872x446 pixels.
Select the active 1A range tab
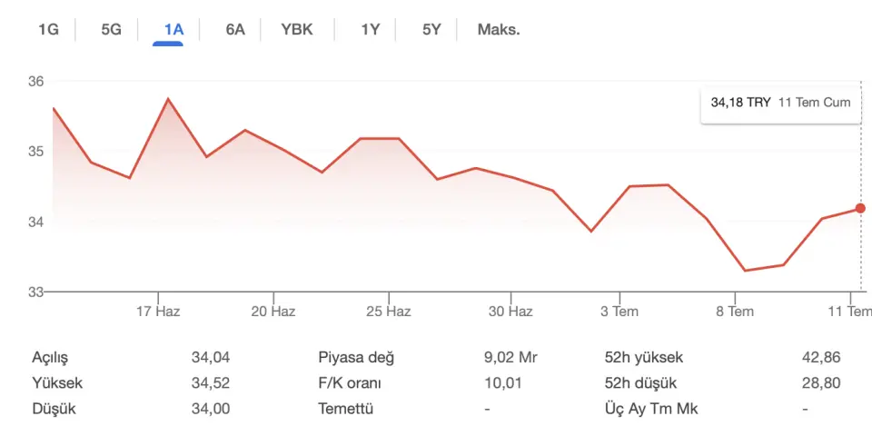173,29
